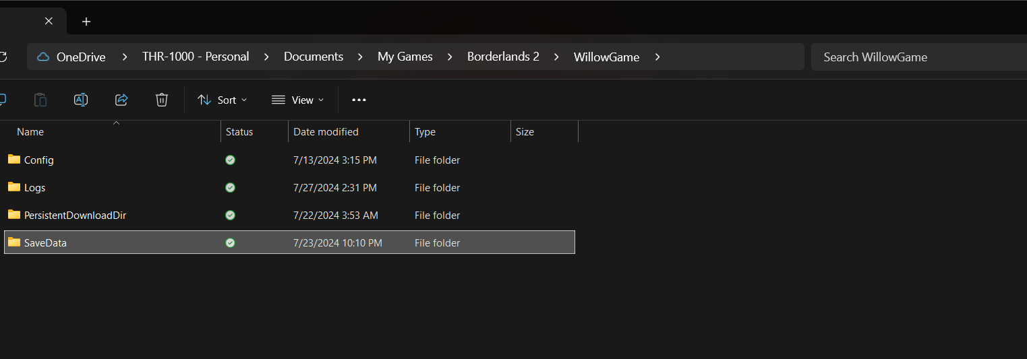Open the View dropdown menu
Viewport: 1027px width, 359px height.
pyautogui.click(x=297, y=100)
